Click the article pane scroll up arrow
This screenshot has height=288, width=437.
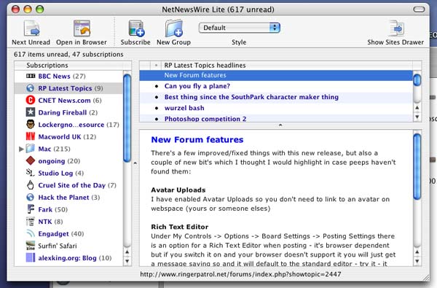[417, 252]
